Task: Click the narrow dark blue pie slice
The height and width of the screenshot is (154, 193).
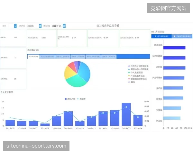Action: tap(79, 64)
